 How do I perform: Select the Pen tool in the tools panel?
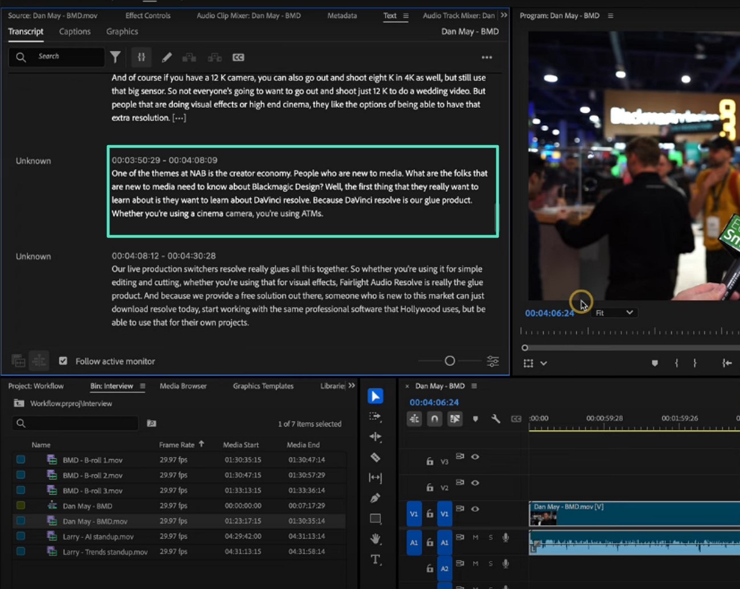pyautogui.click(x=375, y=498)
